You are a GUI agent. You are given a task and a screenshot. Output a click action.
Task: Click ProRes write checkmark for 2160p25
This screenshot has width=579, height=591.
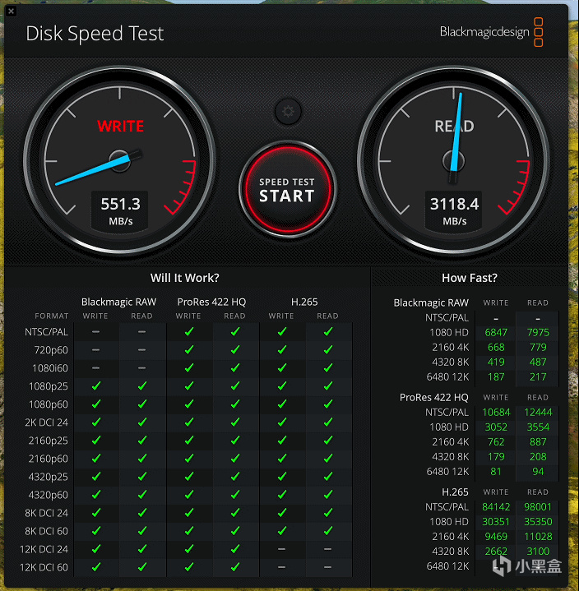pos(189,441)
